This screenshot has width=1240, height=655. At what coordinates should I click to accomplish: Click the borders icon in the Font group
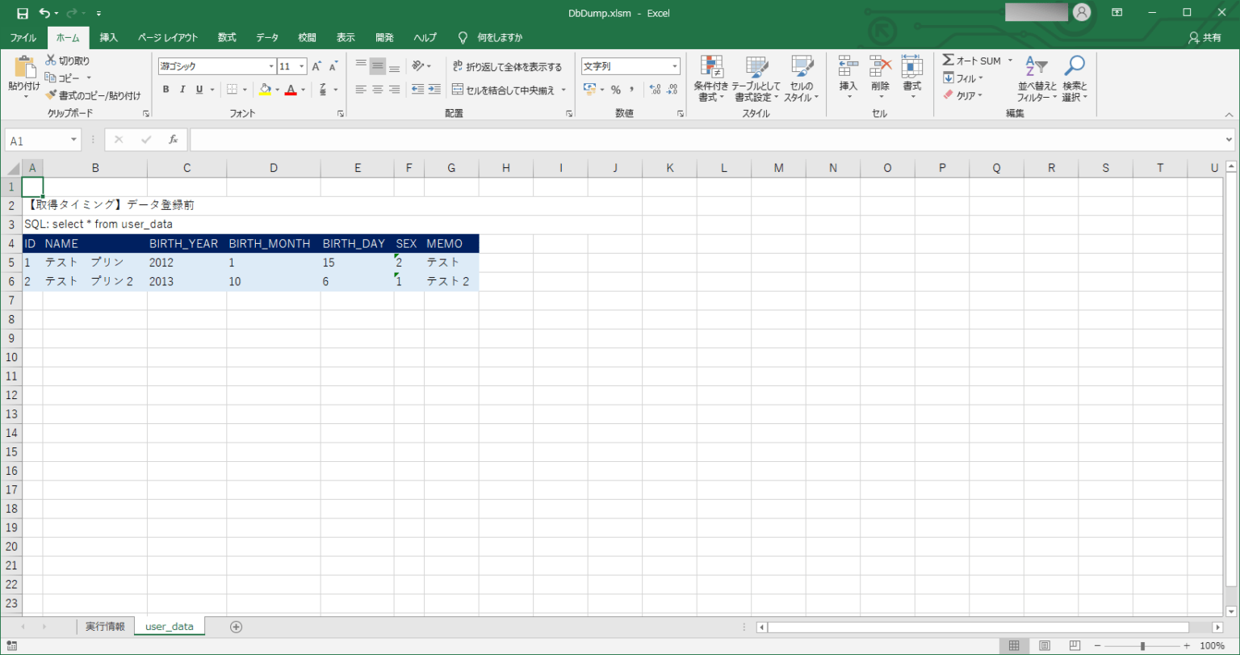232,90
